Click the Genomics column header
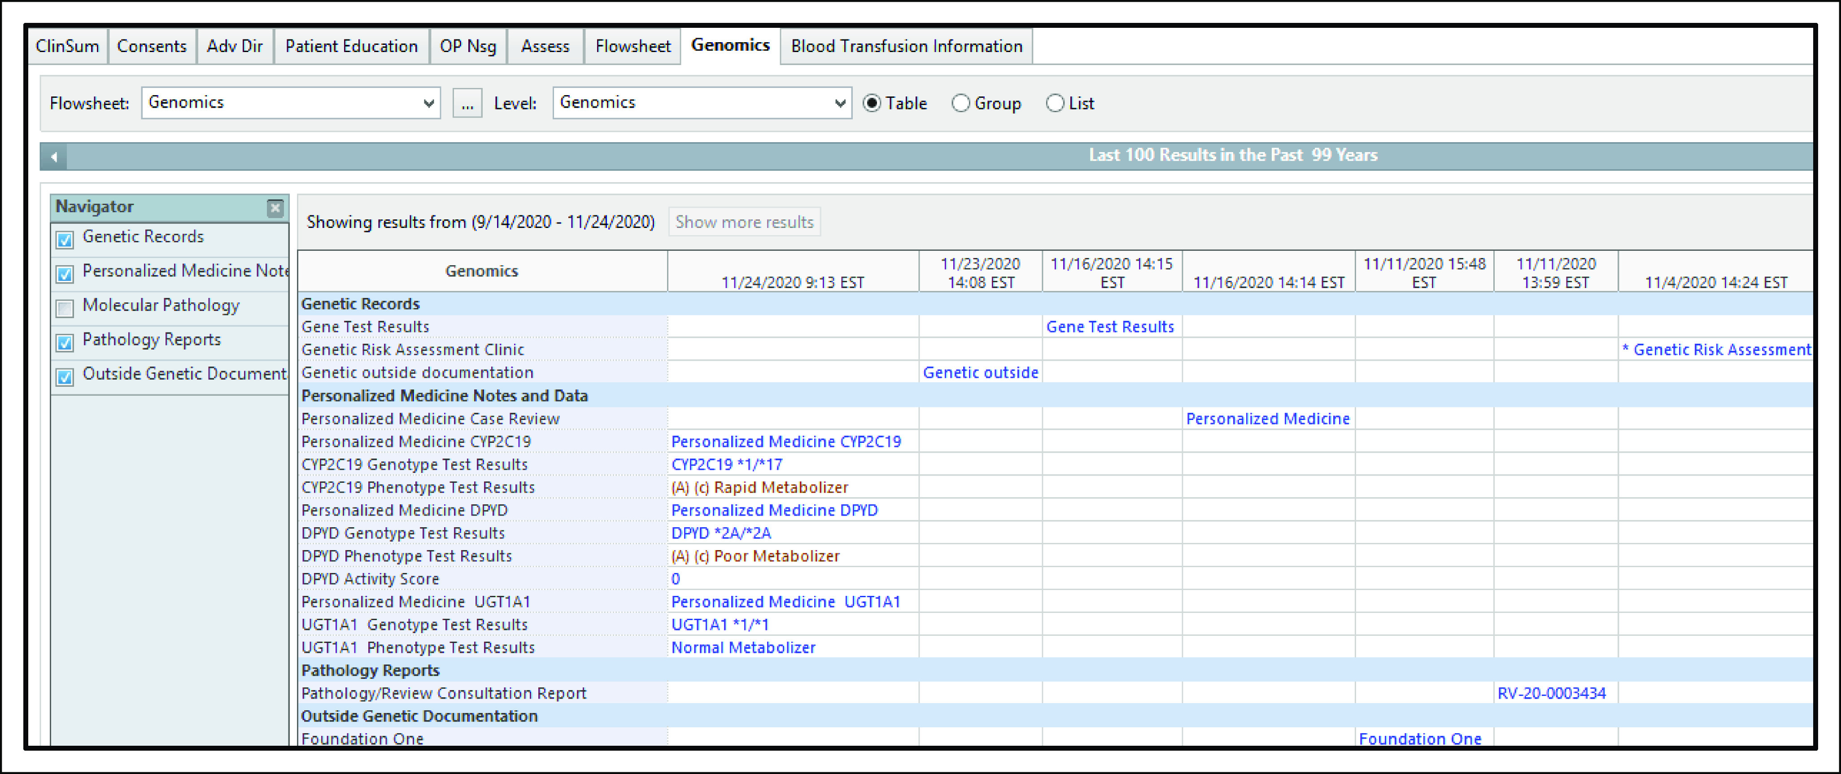The height and width of the screenshot is (774, 1841). coord(482,271)
